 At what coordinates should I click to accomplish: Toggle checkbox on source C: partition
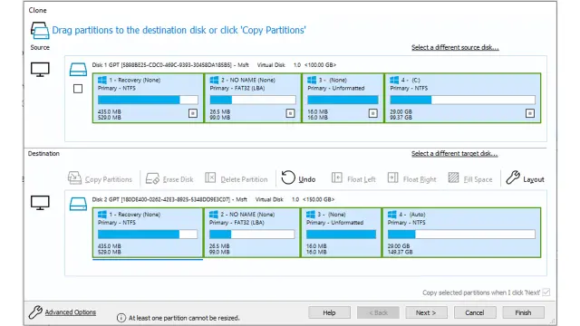(529, 113)
